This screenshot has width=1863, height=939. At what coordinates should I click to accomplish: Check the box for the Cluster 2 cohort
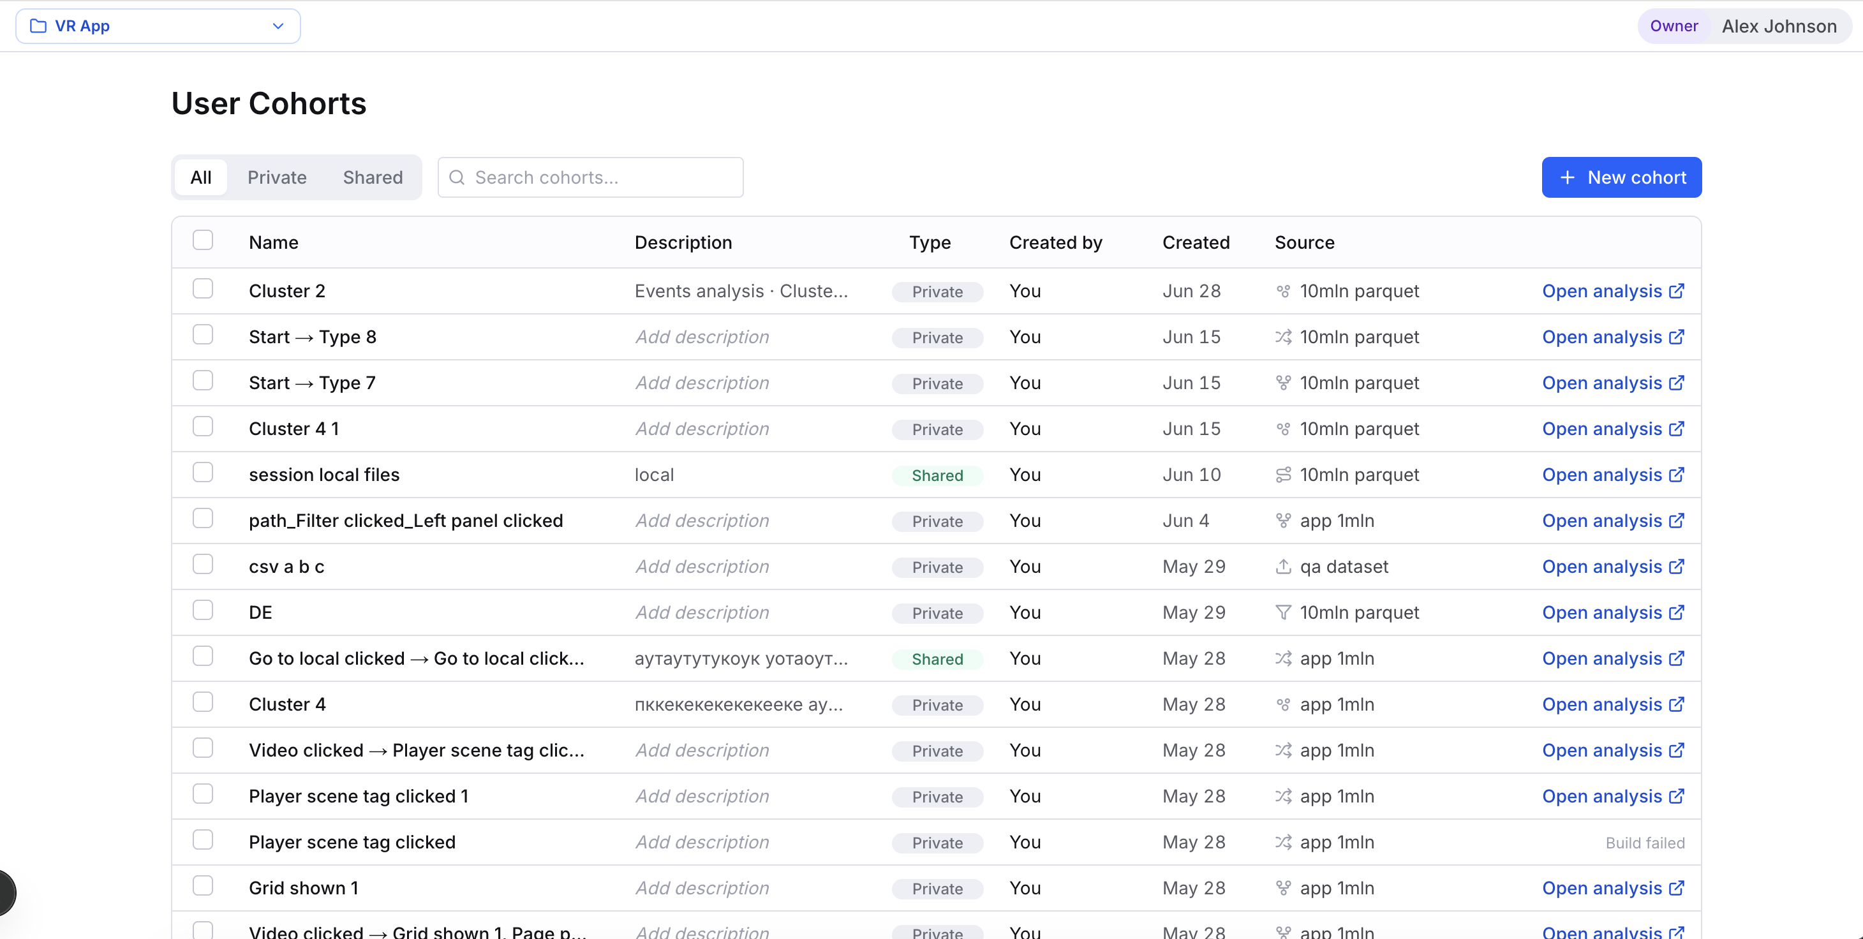tap(204, 289)
